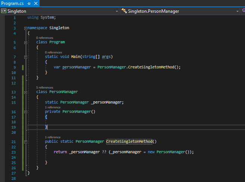Viewport: 245px width, 182px height.
Task: Click the '??' operator on line 23
Action: point(104,152)
